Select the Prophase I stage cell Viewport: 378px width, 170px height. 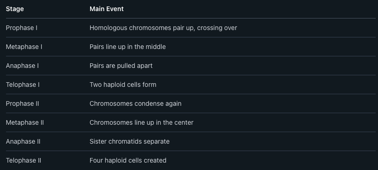click(x=22, y=28)
